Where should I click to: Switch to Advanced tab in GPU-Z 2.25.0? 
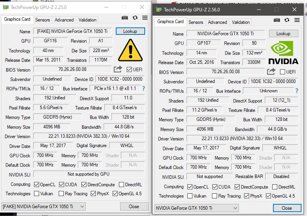(x=64, y=20)
